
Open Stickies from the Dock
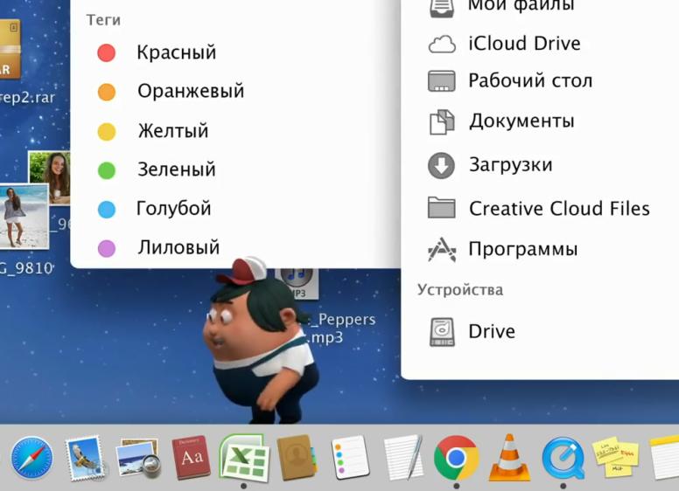click(616, 458)
